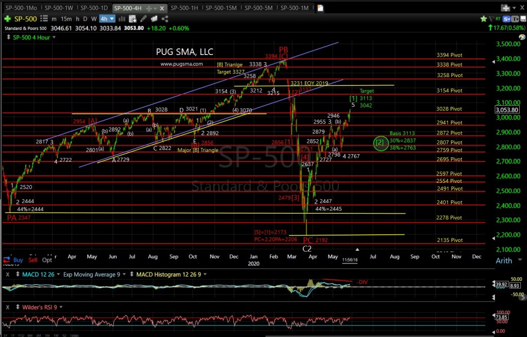Viewport: 527px width, 337px height.
Task: Select the pencil drawing tool icon
Action: 144,19
